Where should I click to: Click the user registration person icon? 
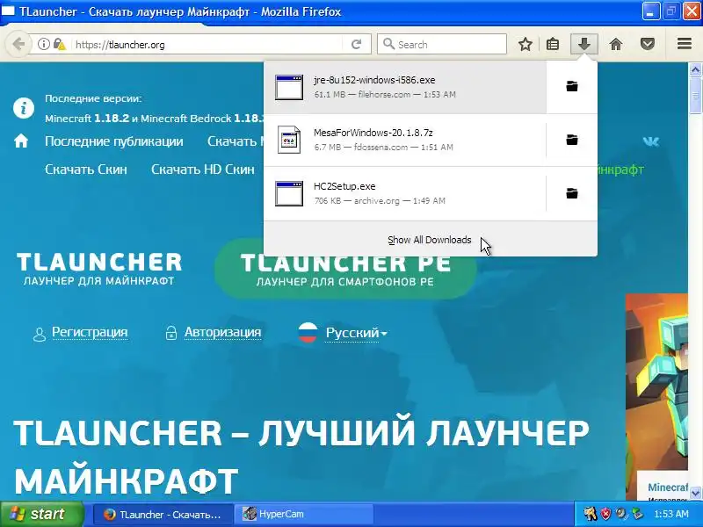[x=40, y=334]
